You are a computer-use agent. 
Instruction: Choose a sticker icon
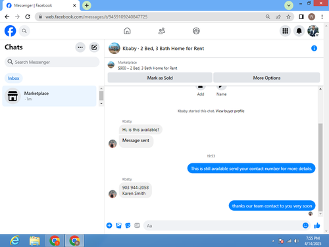tap(128, 225)
